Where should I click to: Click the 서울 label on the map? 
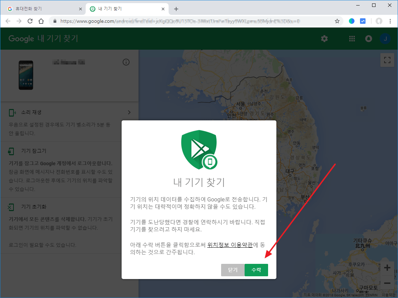(x=240, y=104)
